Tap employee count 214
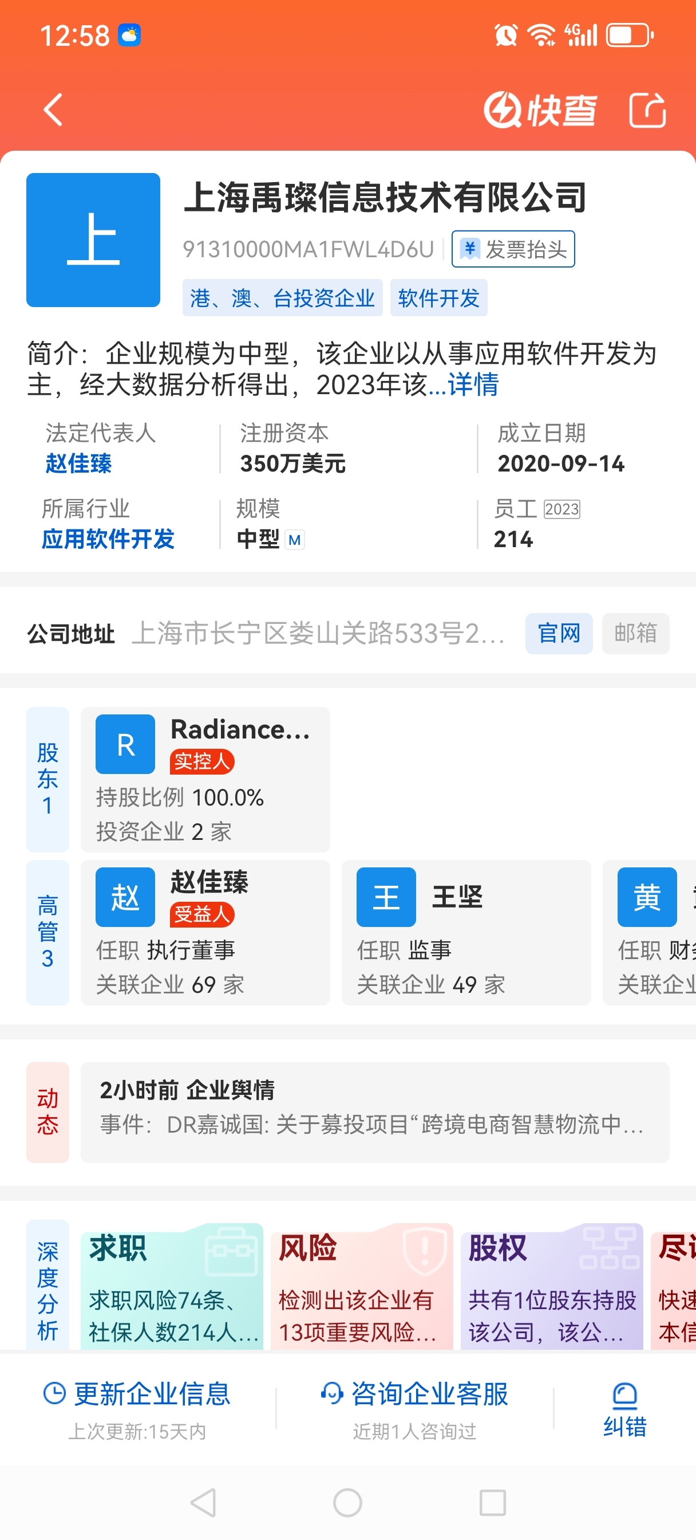This screenshot has height=1540, width=696. (513, 539)
